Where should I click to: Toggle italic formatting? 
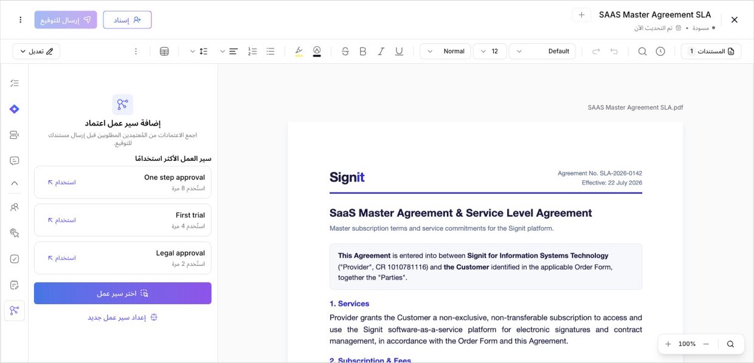(x=381, y=52)
